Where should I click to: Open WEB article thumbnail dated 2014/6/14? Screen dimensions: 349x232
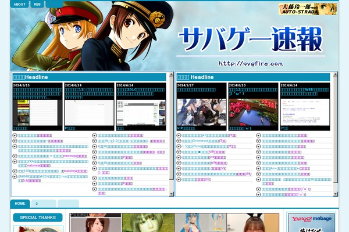(305, 112)
